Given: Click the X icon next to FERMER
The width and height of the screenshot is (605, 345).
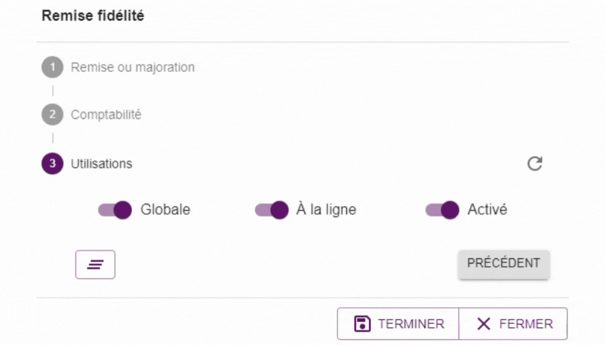Looking at the screenshot, I should tap(483, 324).
